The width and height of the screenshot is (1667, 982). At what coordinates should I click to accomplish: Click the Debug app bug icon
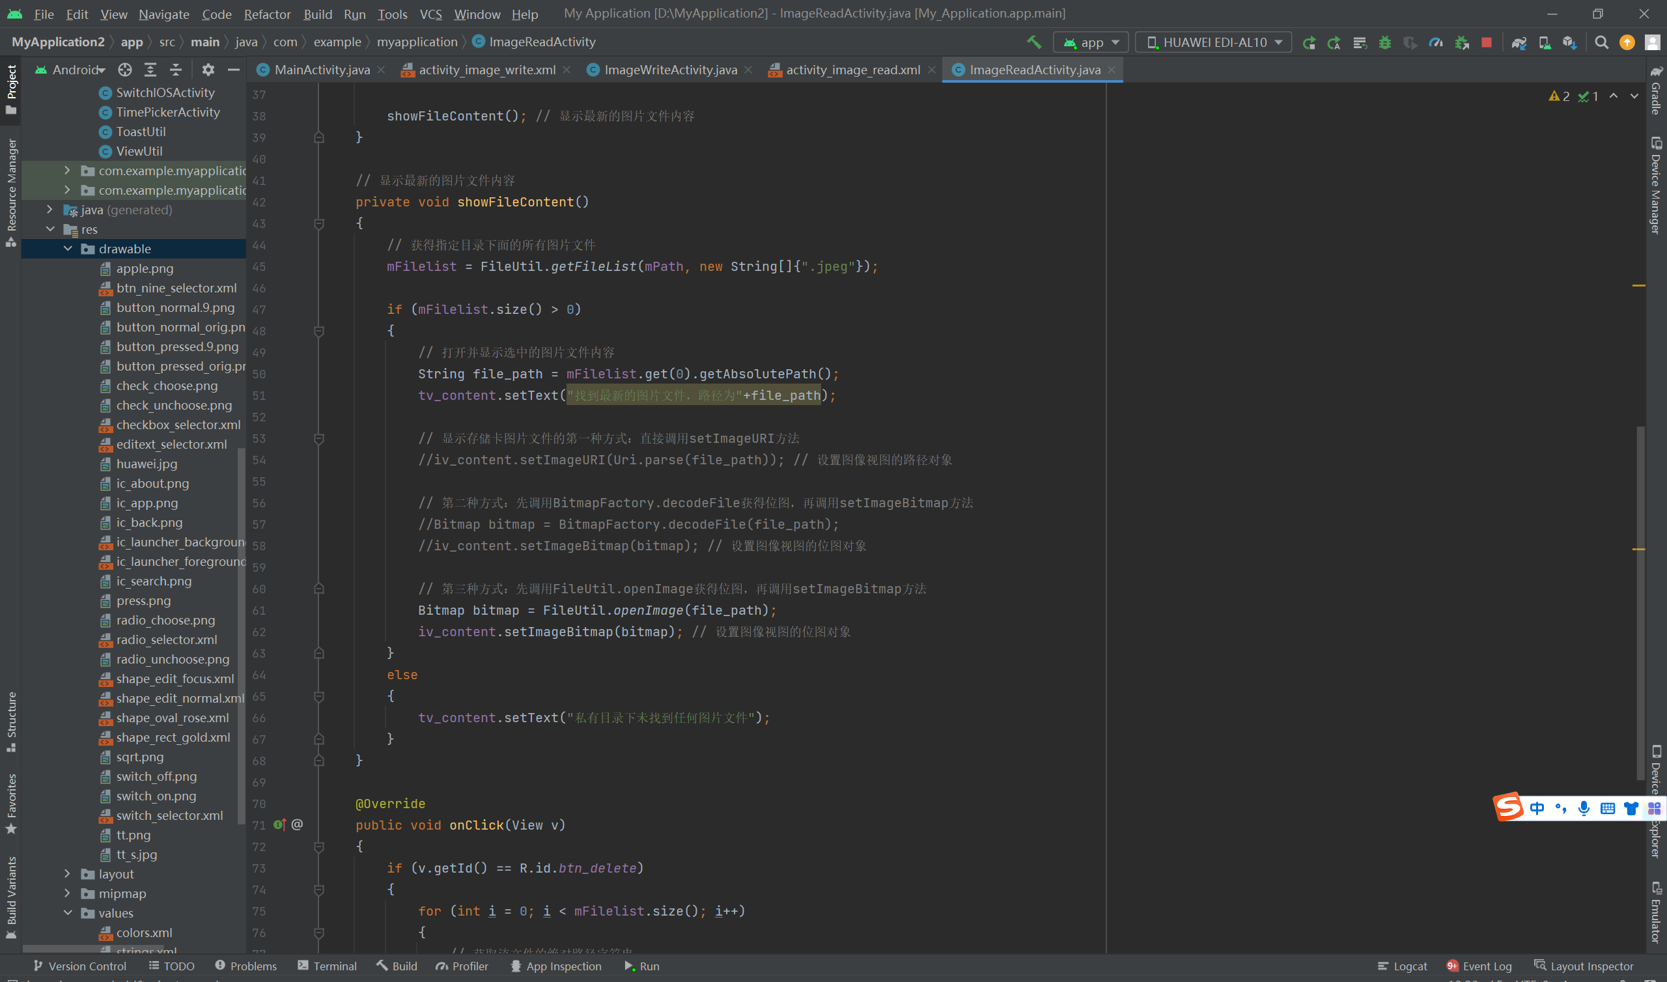point(1384,42)
